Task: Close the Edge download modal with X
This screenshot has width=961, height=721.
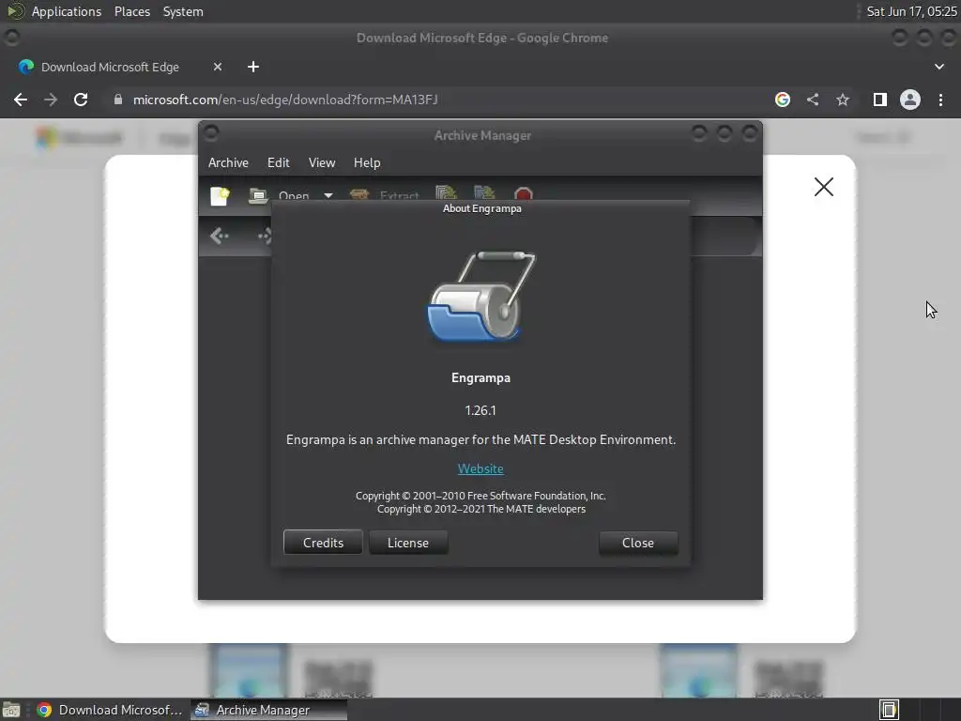Action: tap(824, 187)
